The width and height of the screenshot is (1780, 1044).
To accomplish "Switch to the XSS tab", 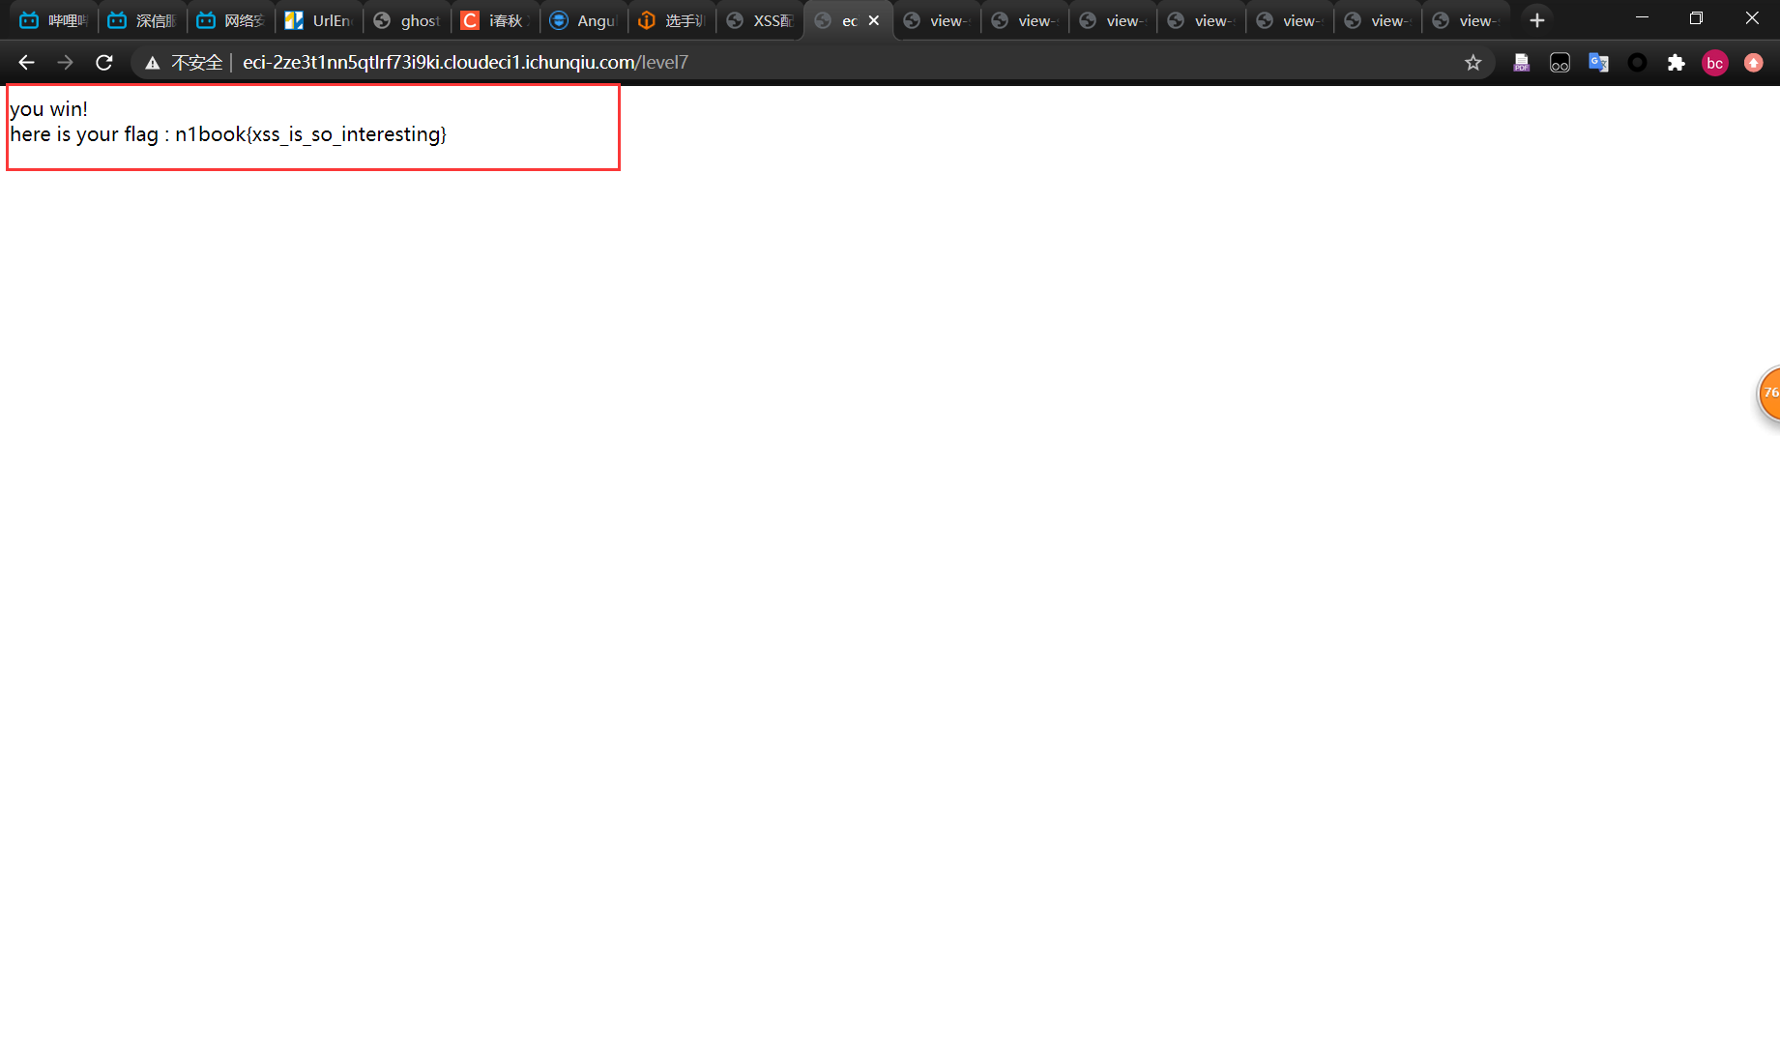I will coord(760,20).
